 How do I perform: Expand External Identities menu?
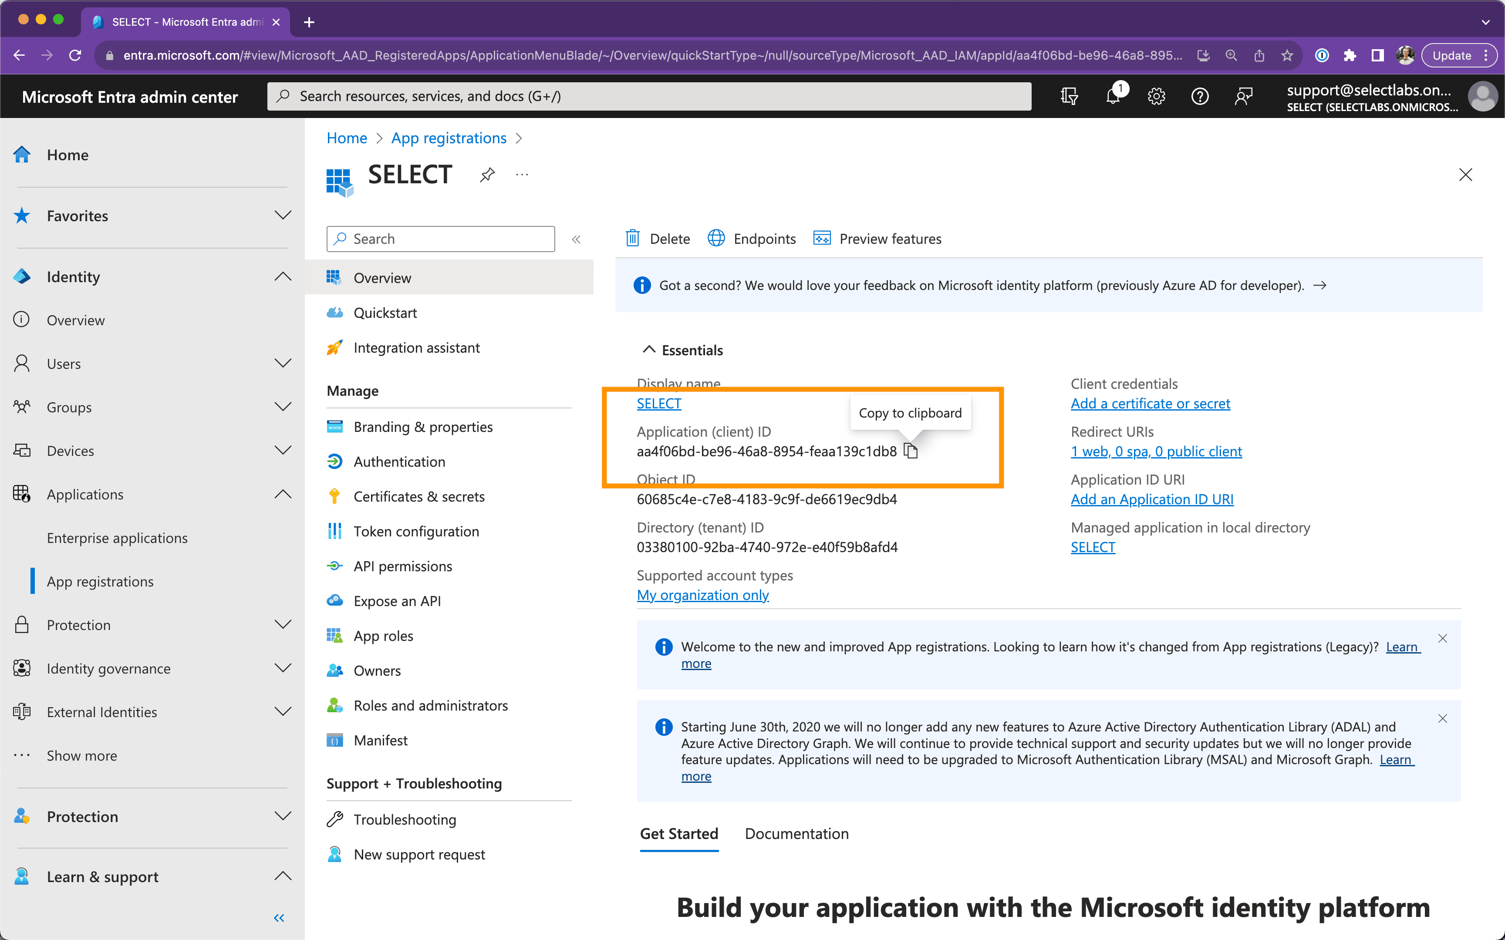[x=283, y=712]
